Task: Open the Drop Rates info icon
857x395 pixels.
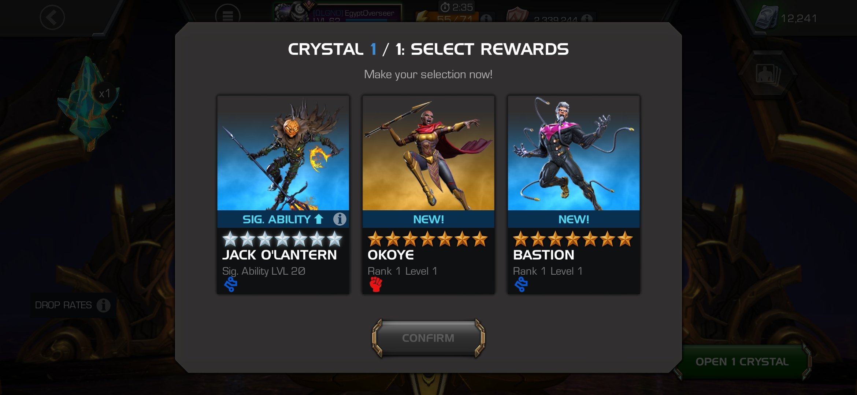Action: [103, 305]
